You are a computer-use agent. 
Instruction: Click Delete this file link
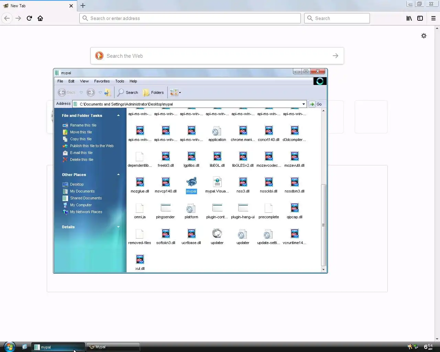82,159
